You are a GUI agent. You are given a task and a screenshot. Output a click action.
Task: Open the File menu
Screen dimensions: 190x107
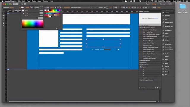(x=19, y=1)
